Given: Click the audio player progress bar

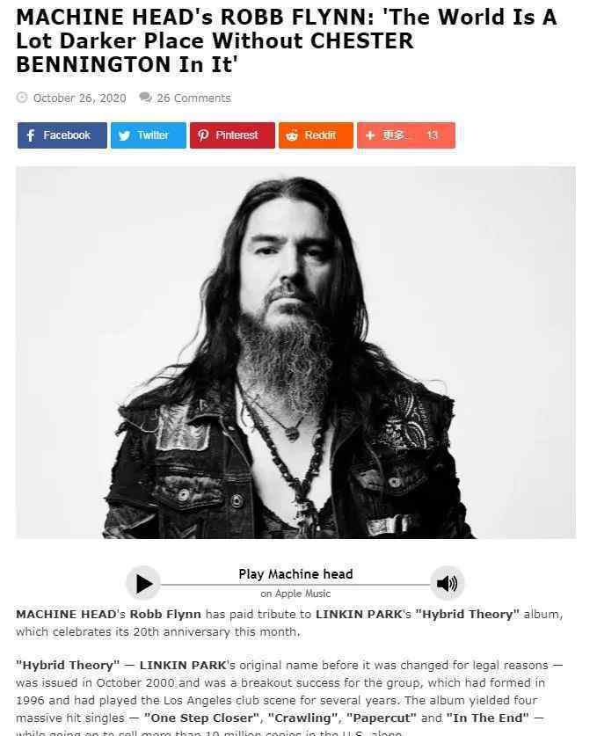Looking at the screenshot, I should coord(295,585).
